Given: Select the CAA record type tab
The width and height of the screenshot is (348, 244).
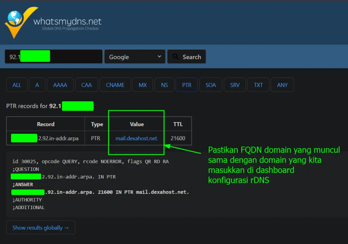Looking at the screenshot, I should click(87, 85).
